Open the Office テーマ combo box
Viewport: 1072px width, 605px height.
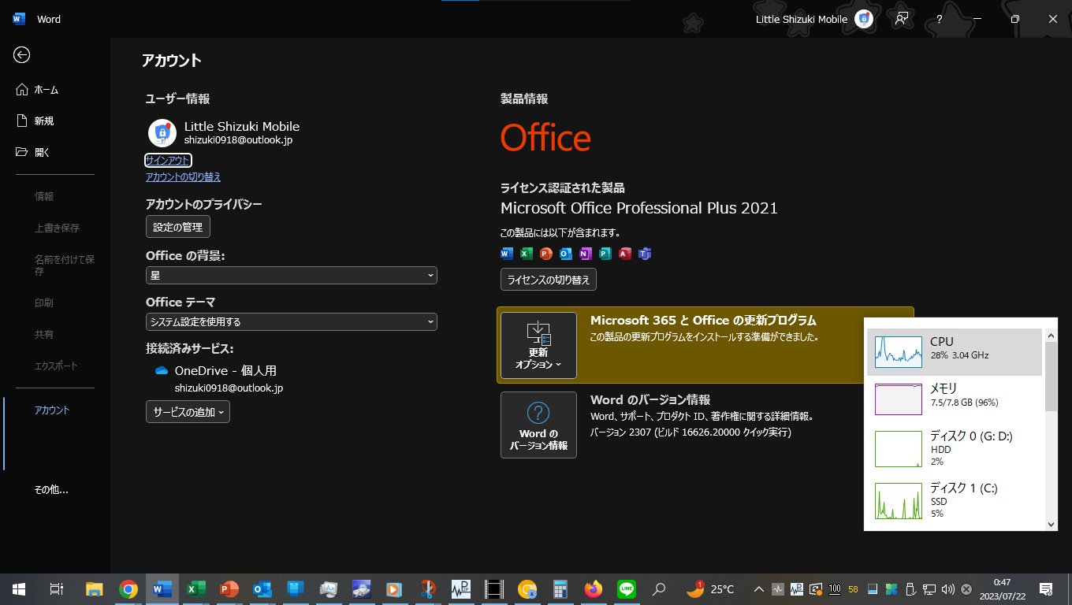(292, 321)
